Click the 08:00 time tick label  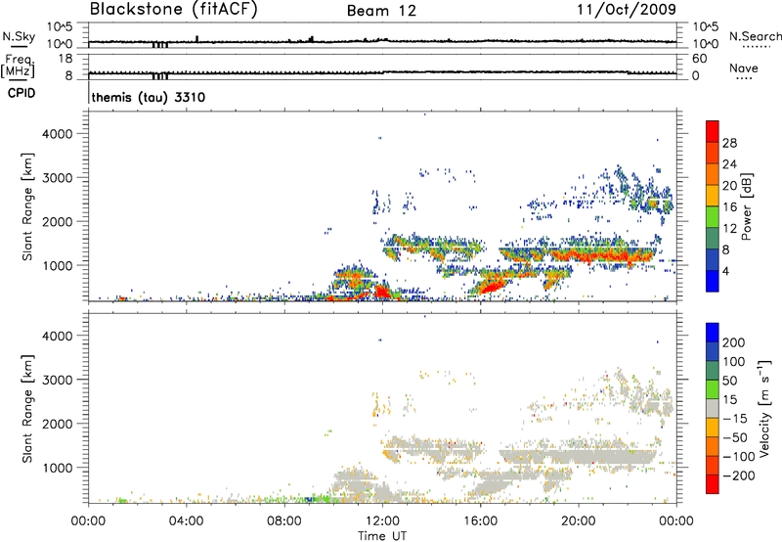(x=284, y=520)
